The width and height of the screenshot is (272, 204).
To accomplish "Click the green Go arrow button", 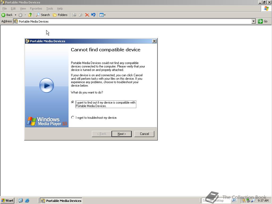I will tap(260, 21).
